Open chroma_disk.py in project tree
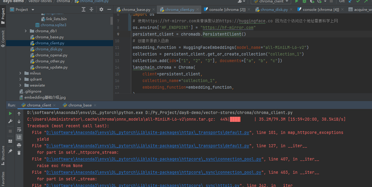 pos(49,49)
